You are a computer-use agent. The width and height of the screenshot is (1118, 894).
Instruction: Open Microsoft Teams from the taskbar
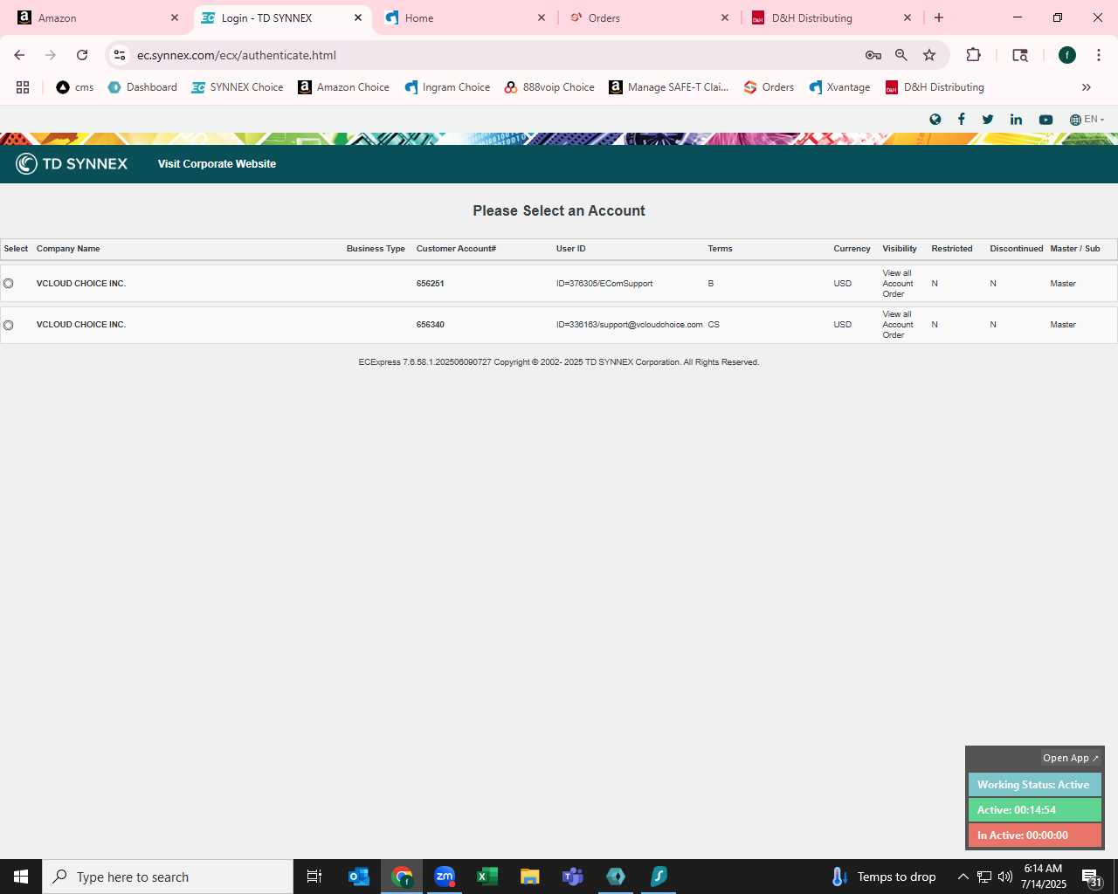pos(573,877)
